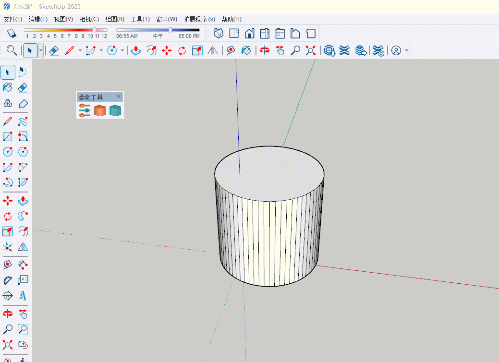Activate the Protractor tool
Screen dimensions: 499x362
click(8, 280)
